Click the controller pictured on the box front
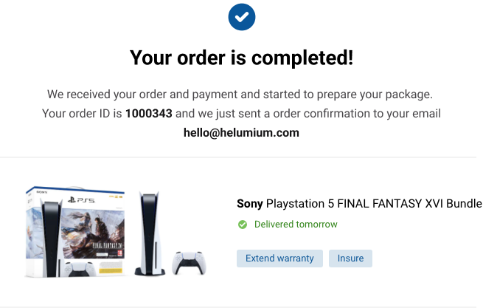Screen dimensions: 483x308 pyautogui.click(x=80, y=269)
